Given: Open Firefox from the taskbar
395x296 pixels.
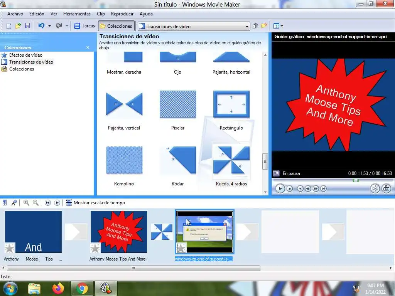Looking at the screenshot, I should coord(58,288).
